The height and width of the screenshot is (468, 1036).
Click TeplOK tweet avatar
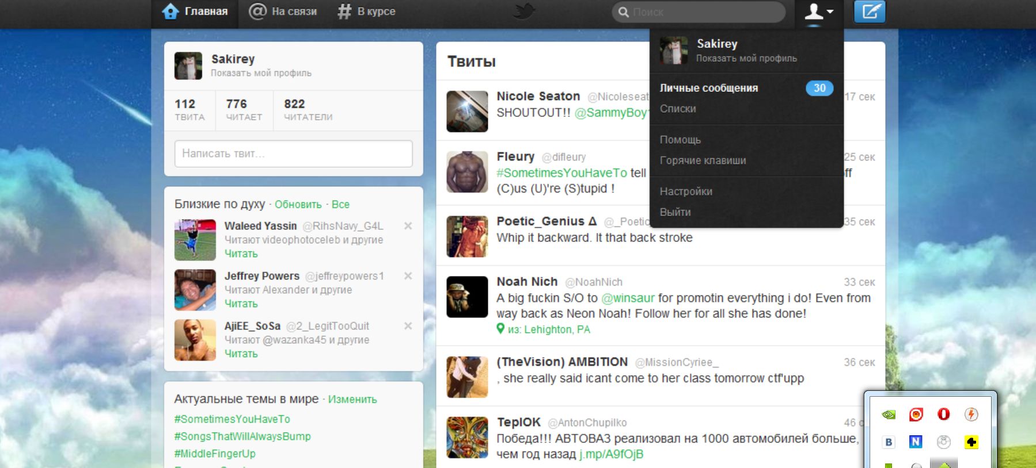[467, 438]
